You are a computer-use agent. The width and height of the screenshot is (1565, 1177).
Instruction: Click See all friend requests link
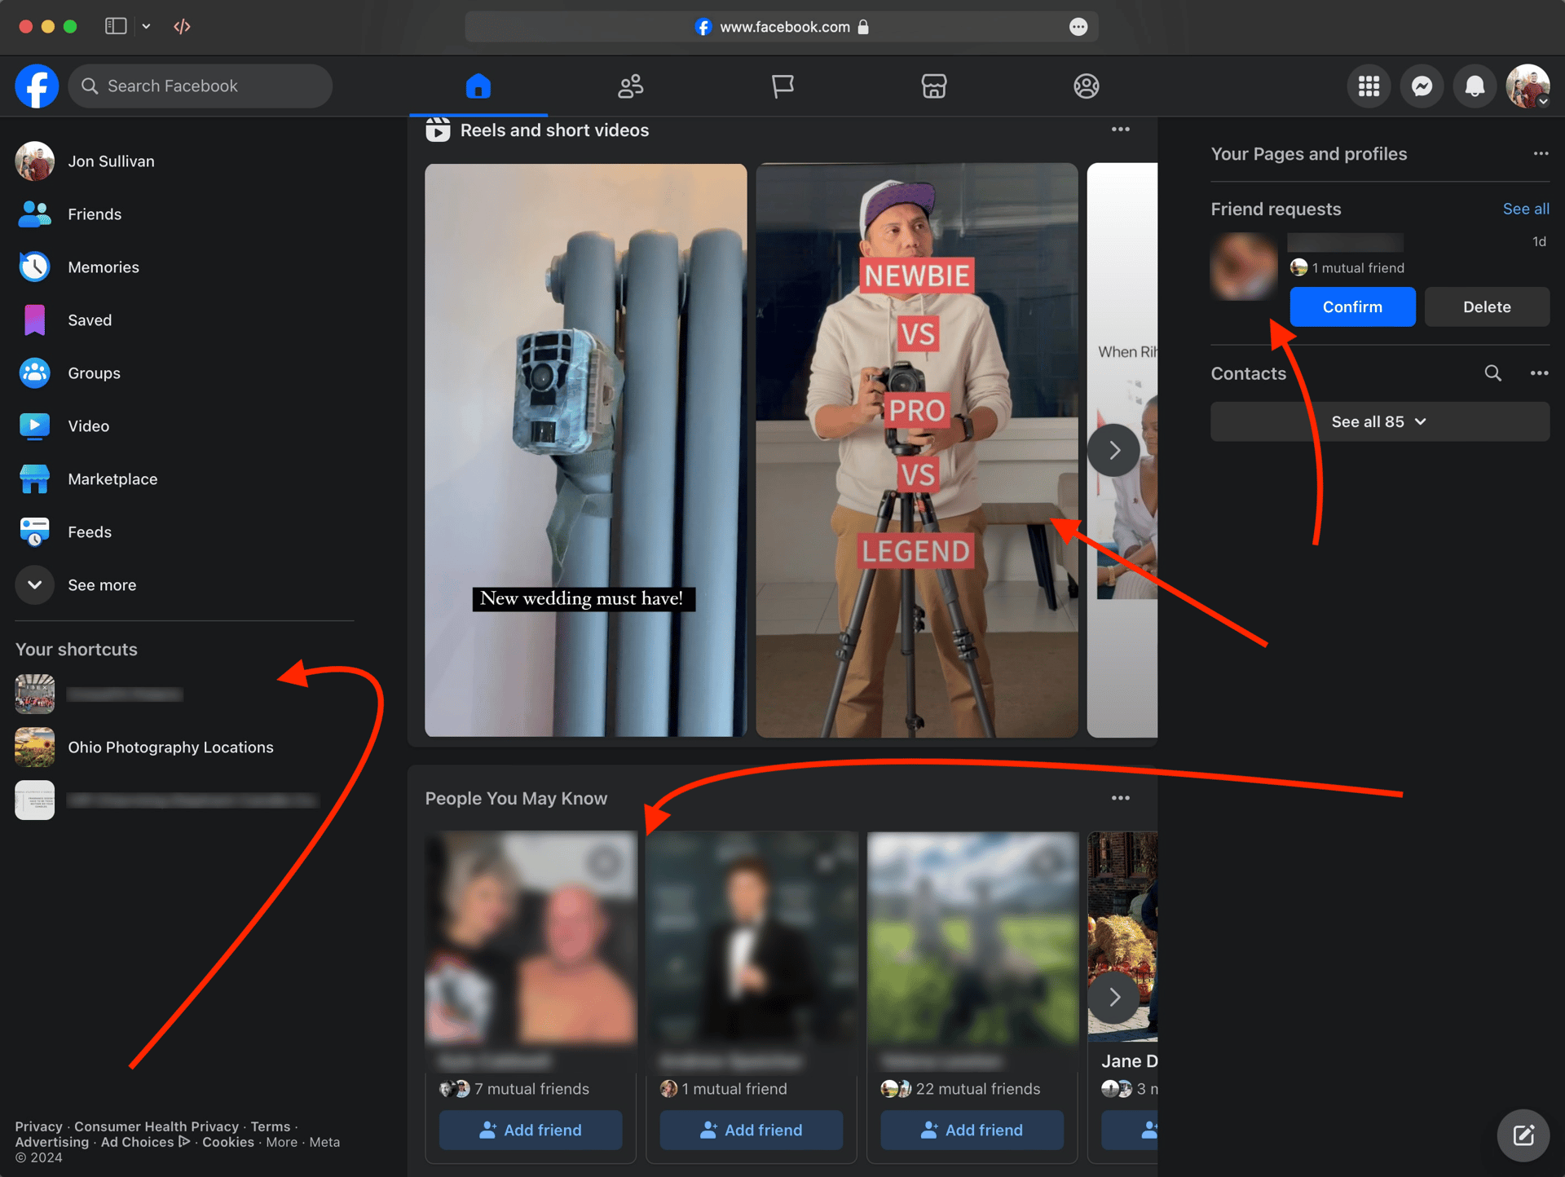1526,209
